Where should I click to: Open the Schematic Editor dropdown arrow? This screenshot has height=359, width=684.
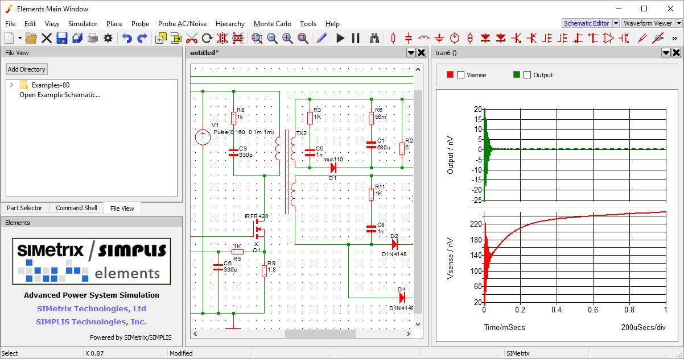pos(616,23)
